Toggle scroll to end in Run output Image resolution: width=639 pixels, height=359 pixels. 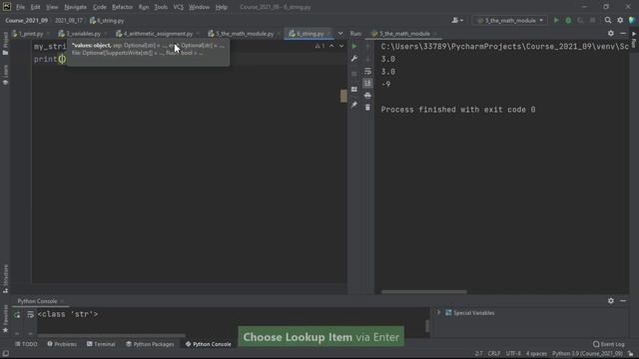point(367,83)
